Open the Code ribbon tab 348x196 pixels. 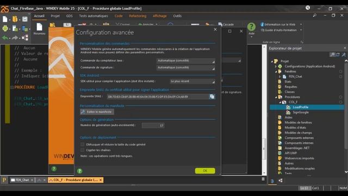point(119,16)
